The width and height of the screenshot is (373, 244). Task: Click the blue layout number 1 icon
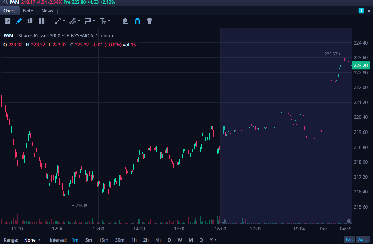coord(361,11)
